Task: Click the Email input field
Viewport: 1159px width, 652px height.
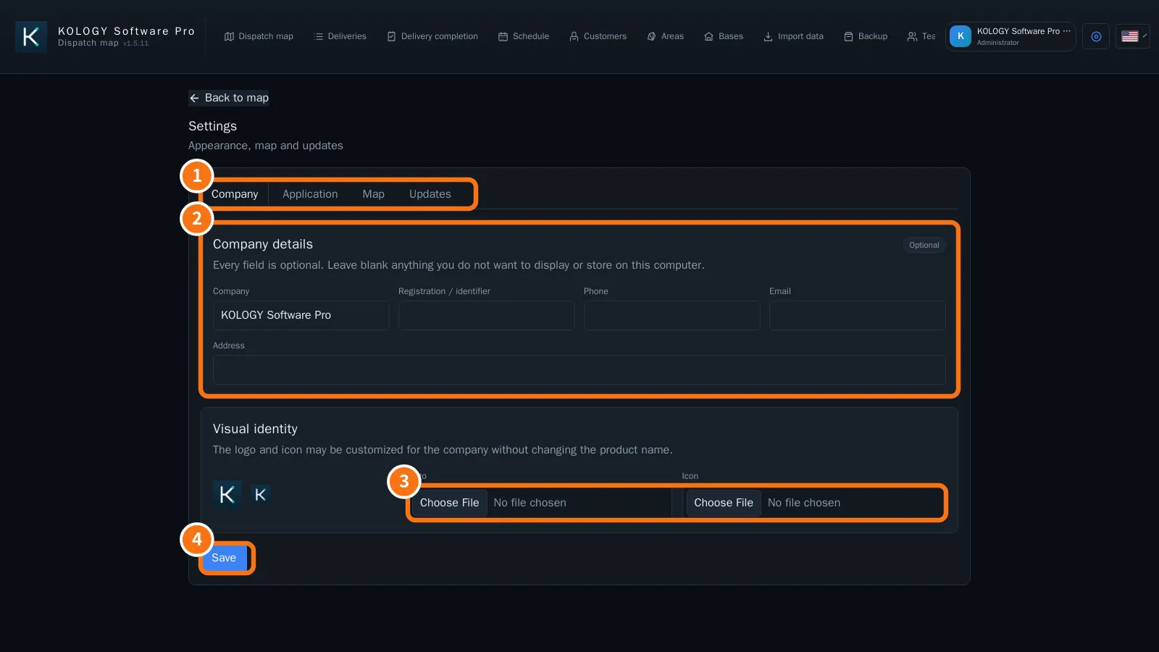Action: (x=858, y=315)
